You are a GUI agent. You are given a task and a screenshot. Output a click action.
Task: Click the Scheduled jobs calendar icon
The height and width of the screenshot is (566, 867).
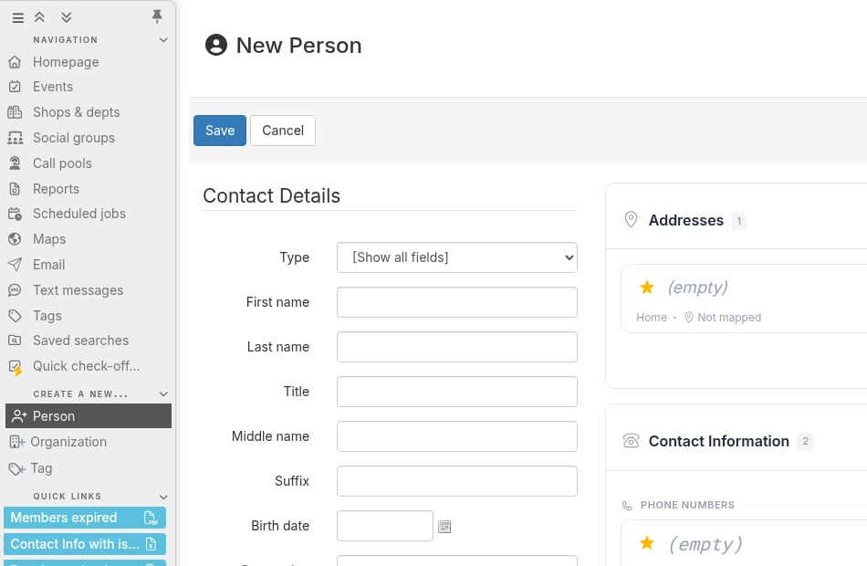pyautogui.click(x=15, y=214)
